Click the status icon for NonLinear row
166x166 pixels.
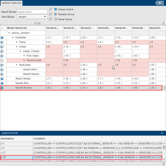[2, 65]
